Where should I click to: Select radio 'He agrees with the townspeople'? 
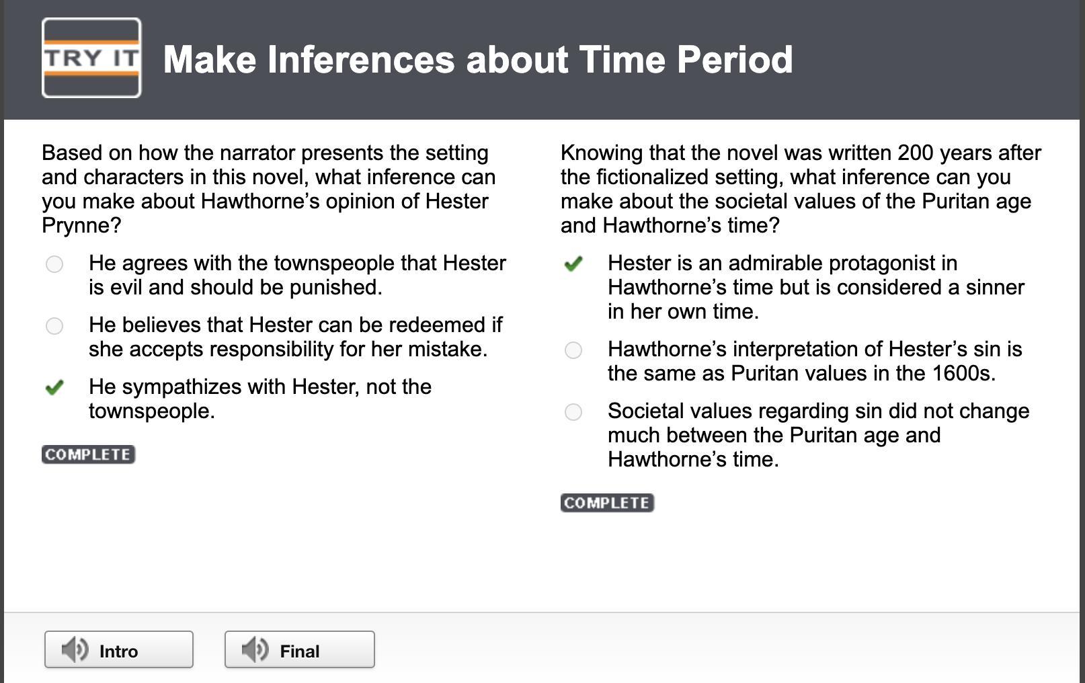(54, 264)
